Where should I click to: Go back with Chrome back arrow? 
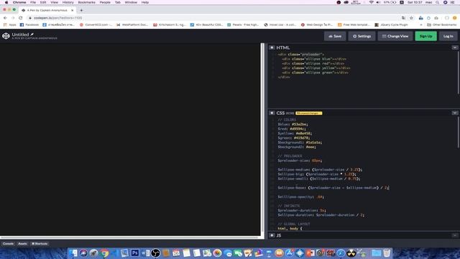(x=5, y=18)
